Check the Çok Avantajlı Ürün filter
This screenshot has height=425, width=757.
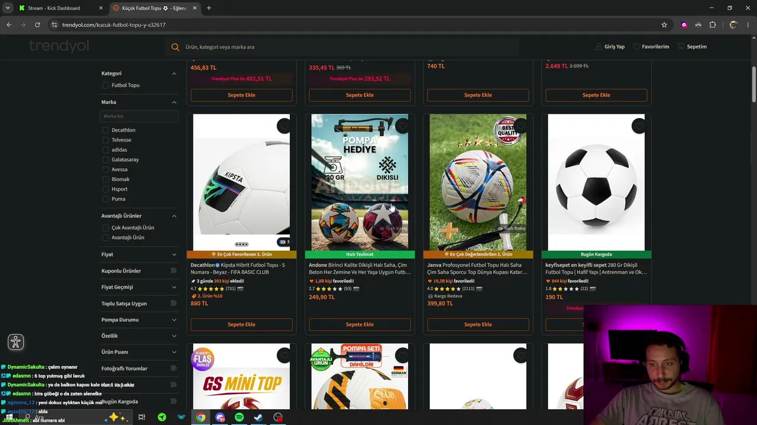point(105,228)
